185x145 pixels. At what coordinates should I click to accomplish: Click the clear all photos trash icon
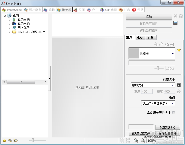[181, 16]
